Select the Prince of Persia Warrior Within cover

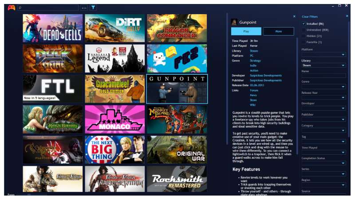[115, 179]
